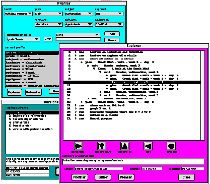Collapse row 6 theme item in Explorer

94,69
